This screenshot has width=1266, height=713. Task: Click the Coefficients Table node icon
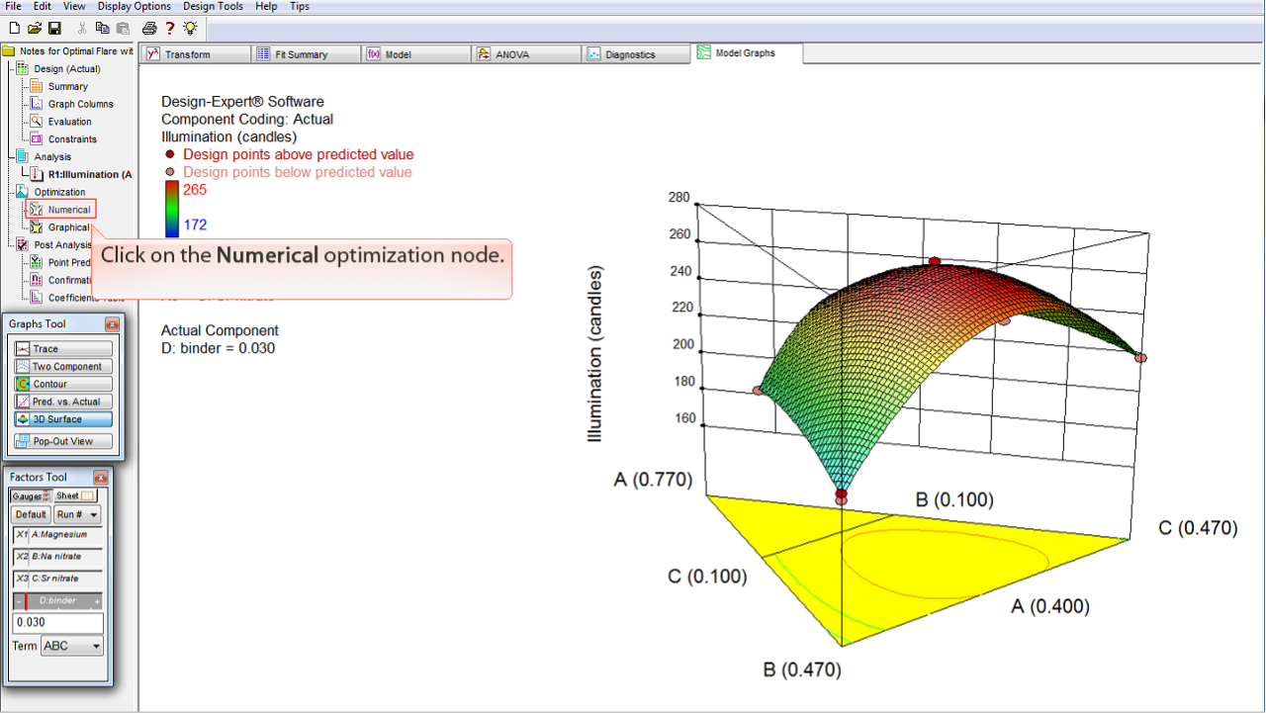tap(37, 297)
